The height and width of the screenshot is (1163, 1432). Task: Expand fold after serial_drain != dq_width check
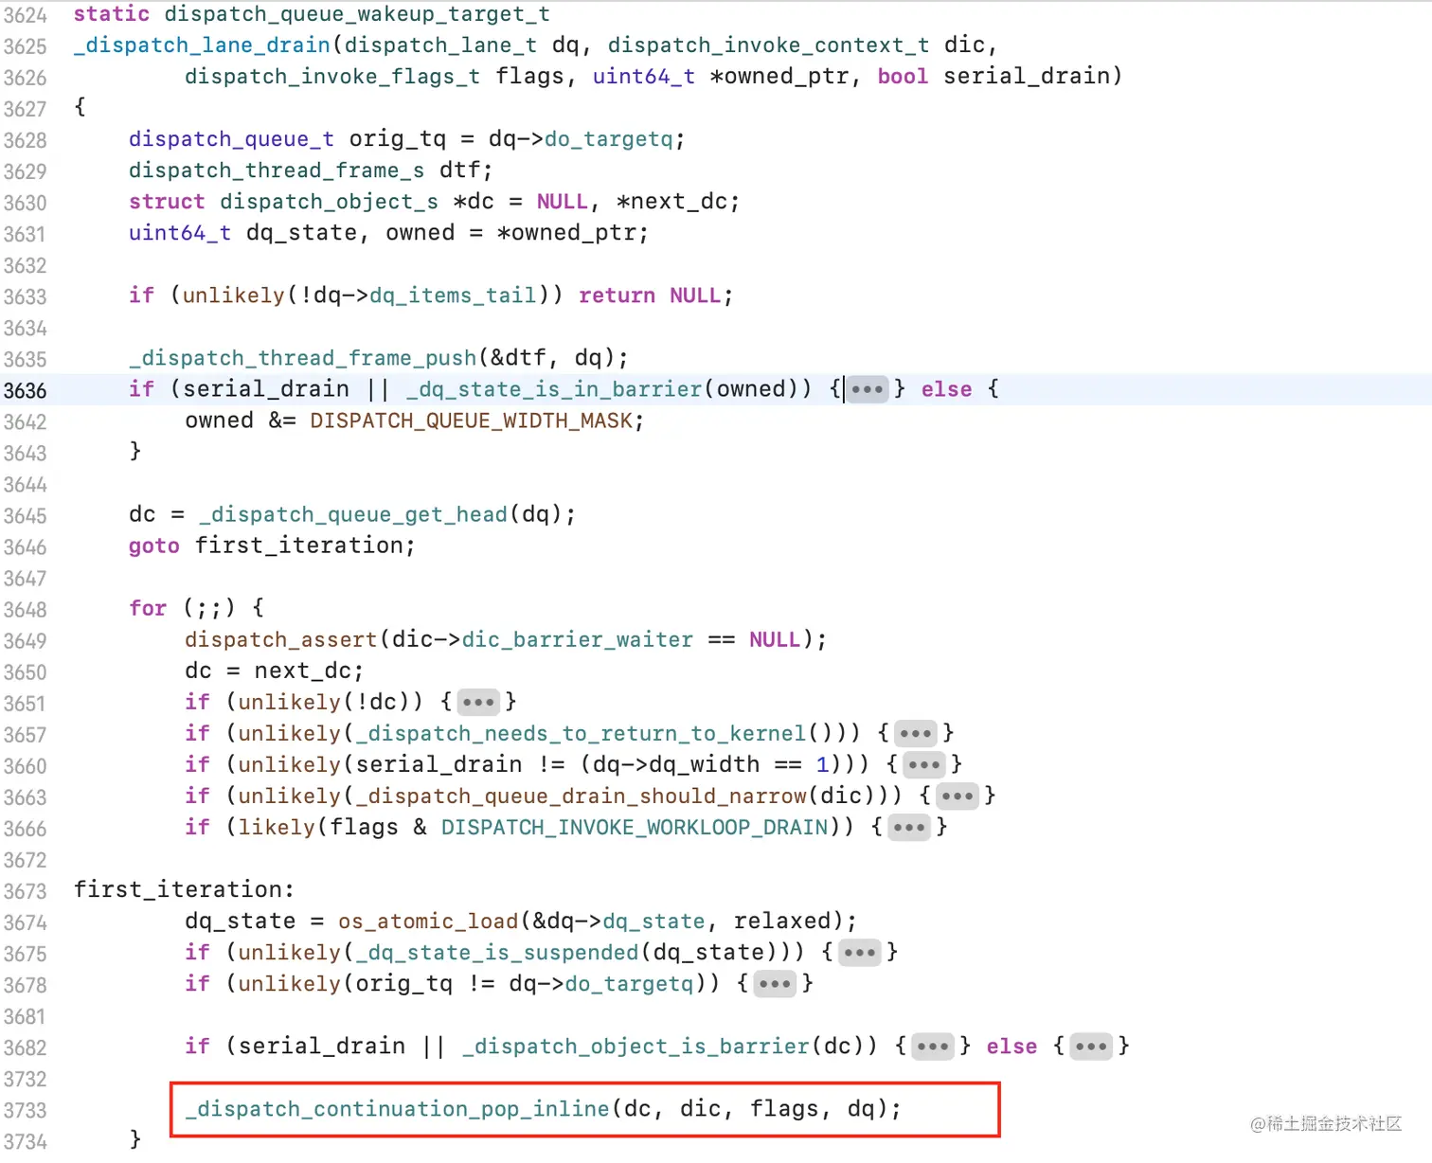click(924, 764)
